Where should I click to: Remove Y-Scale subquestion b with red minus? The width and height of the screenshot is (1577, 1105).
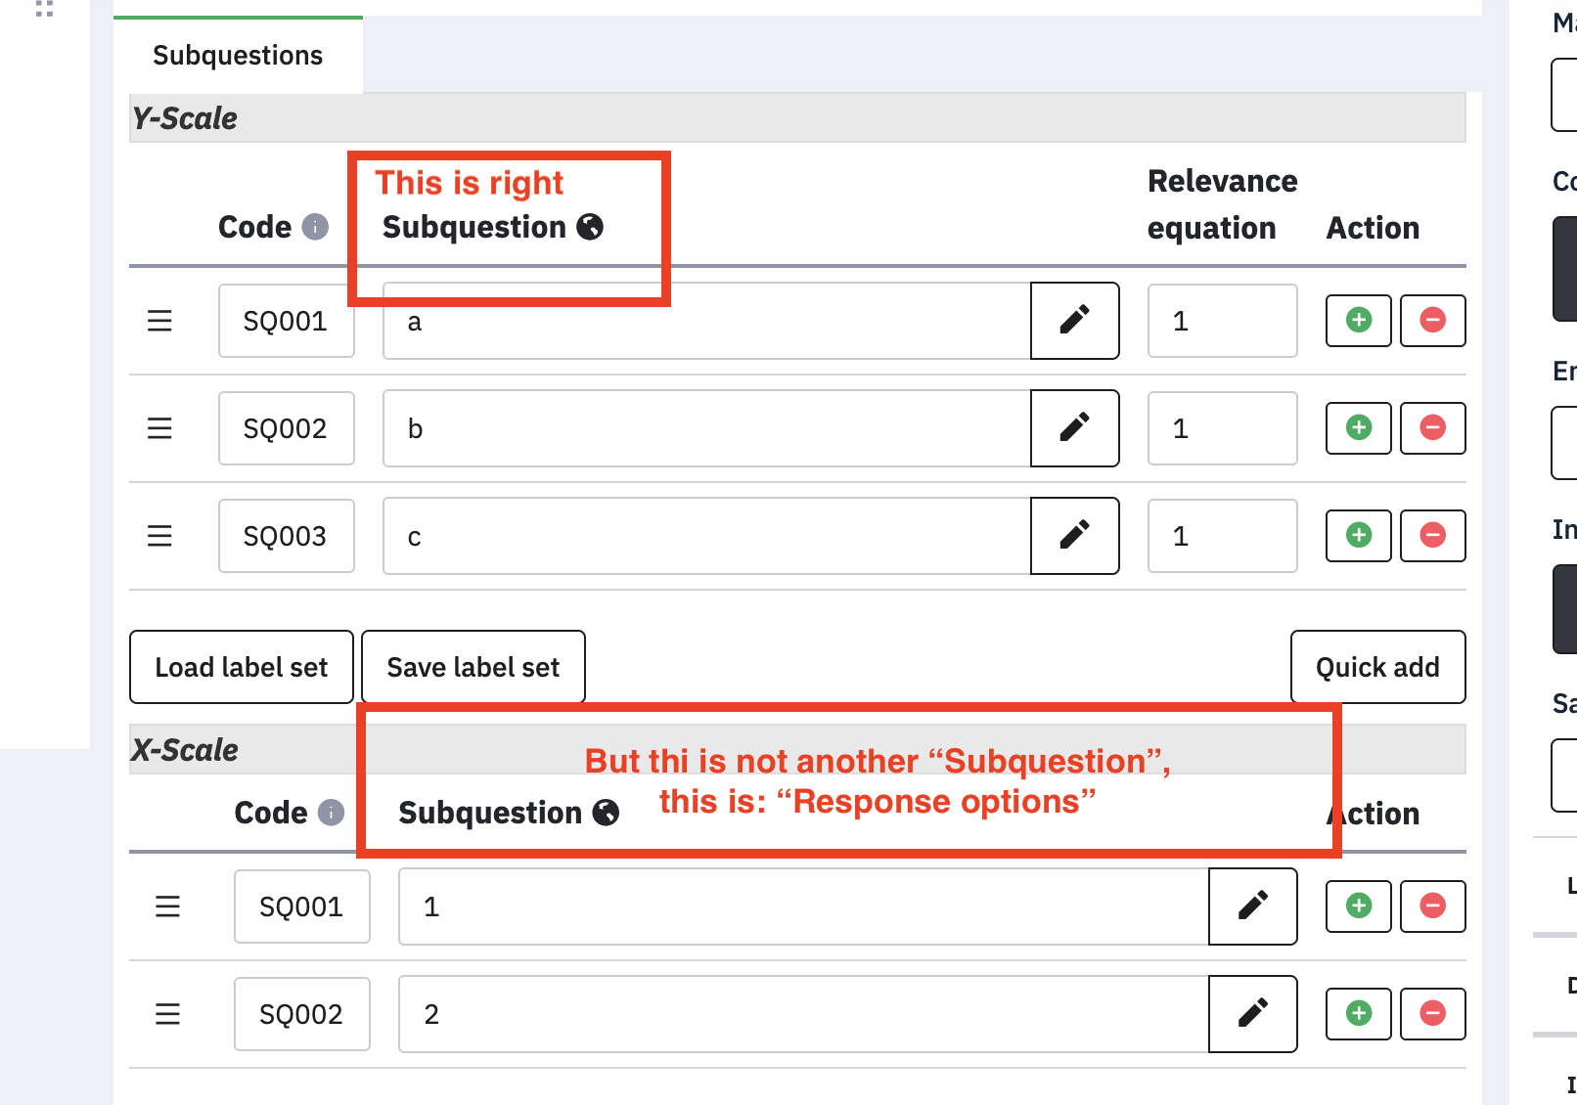1432,428
